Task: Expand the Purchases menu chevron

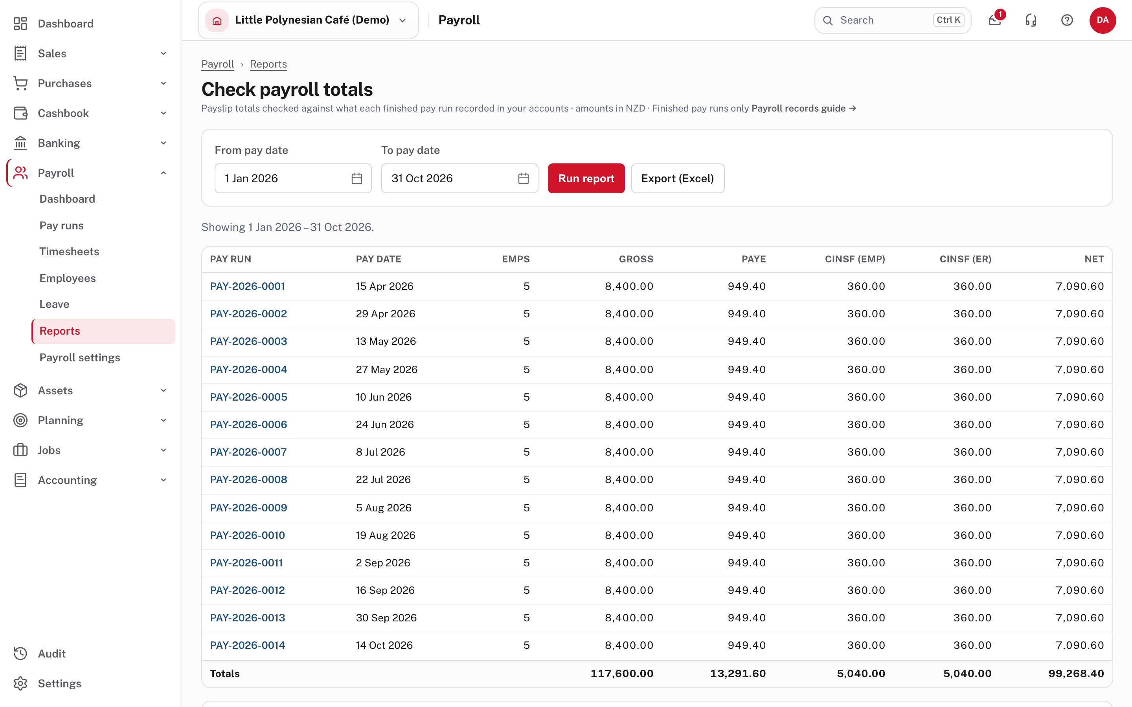Action: click(164, 83)
